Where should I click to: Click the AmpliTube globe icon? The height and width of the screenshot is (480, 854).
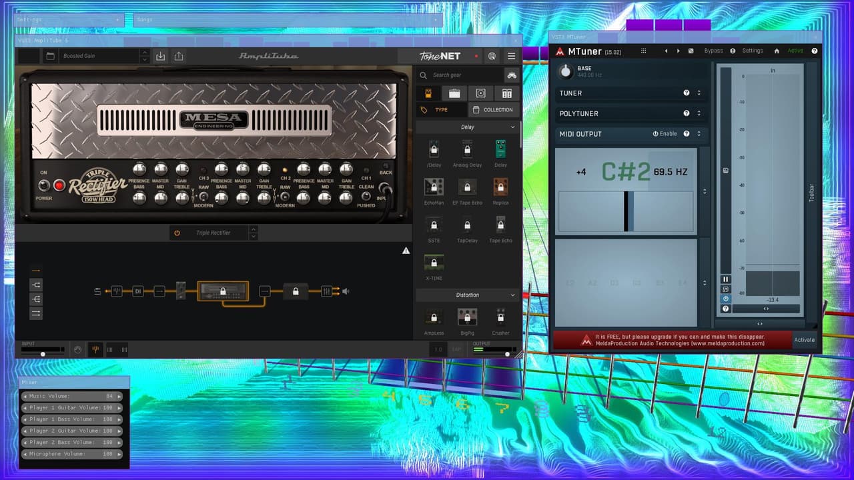pos(492,57)
